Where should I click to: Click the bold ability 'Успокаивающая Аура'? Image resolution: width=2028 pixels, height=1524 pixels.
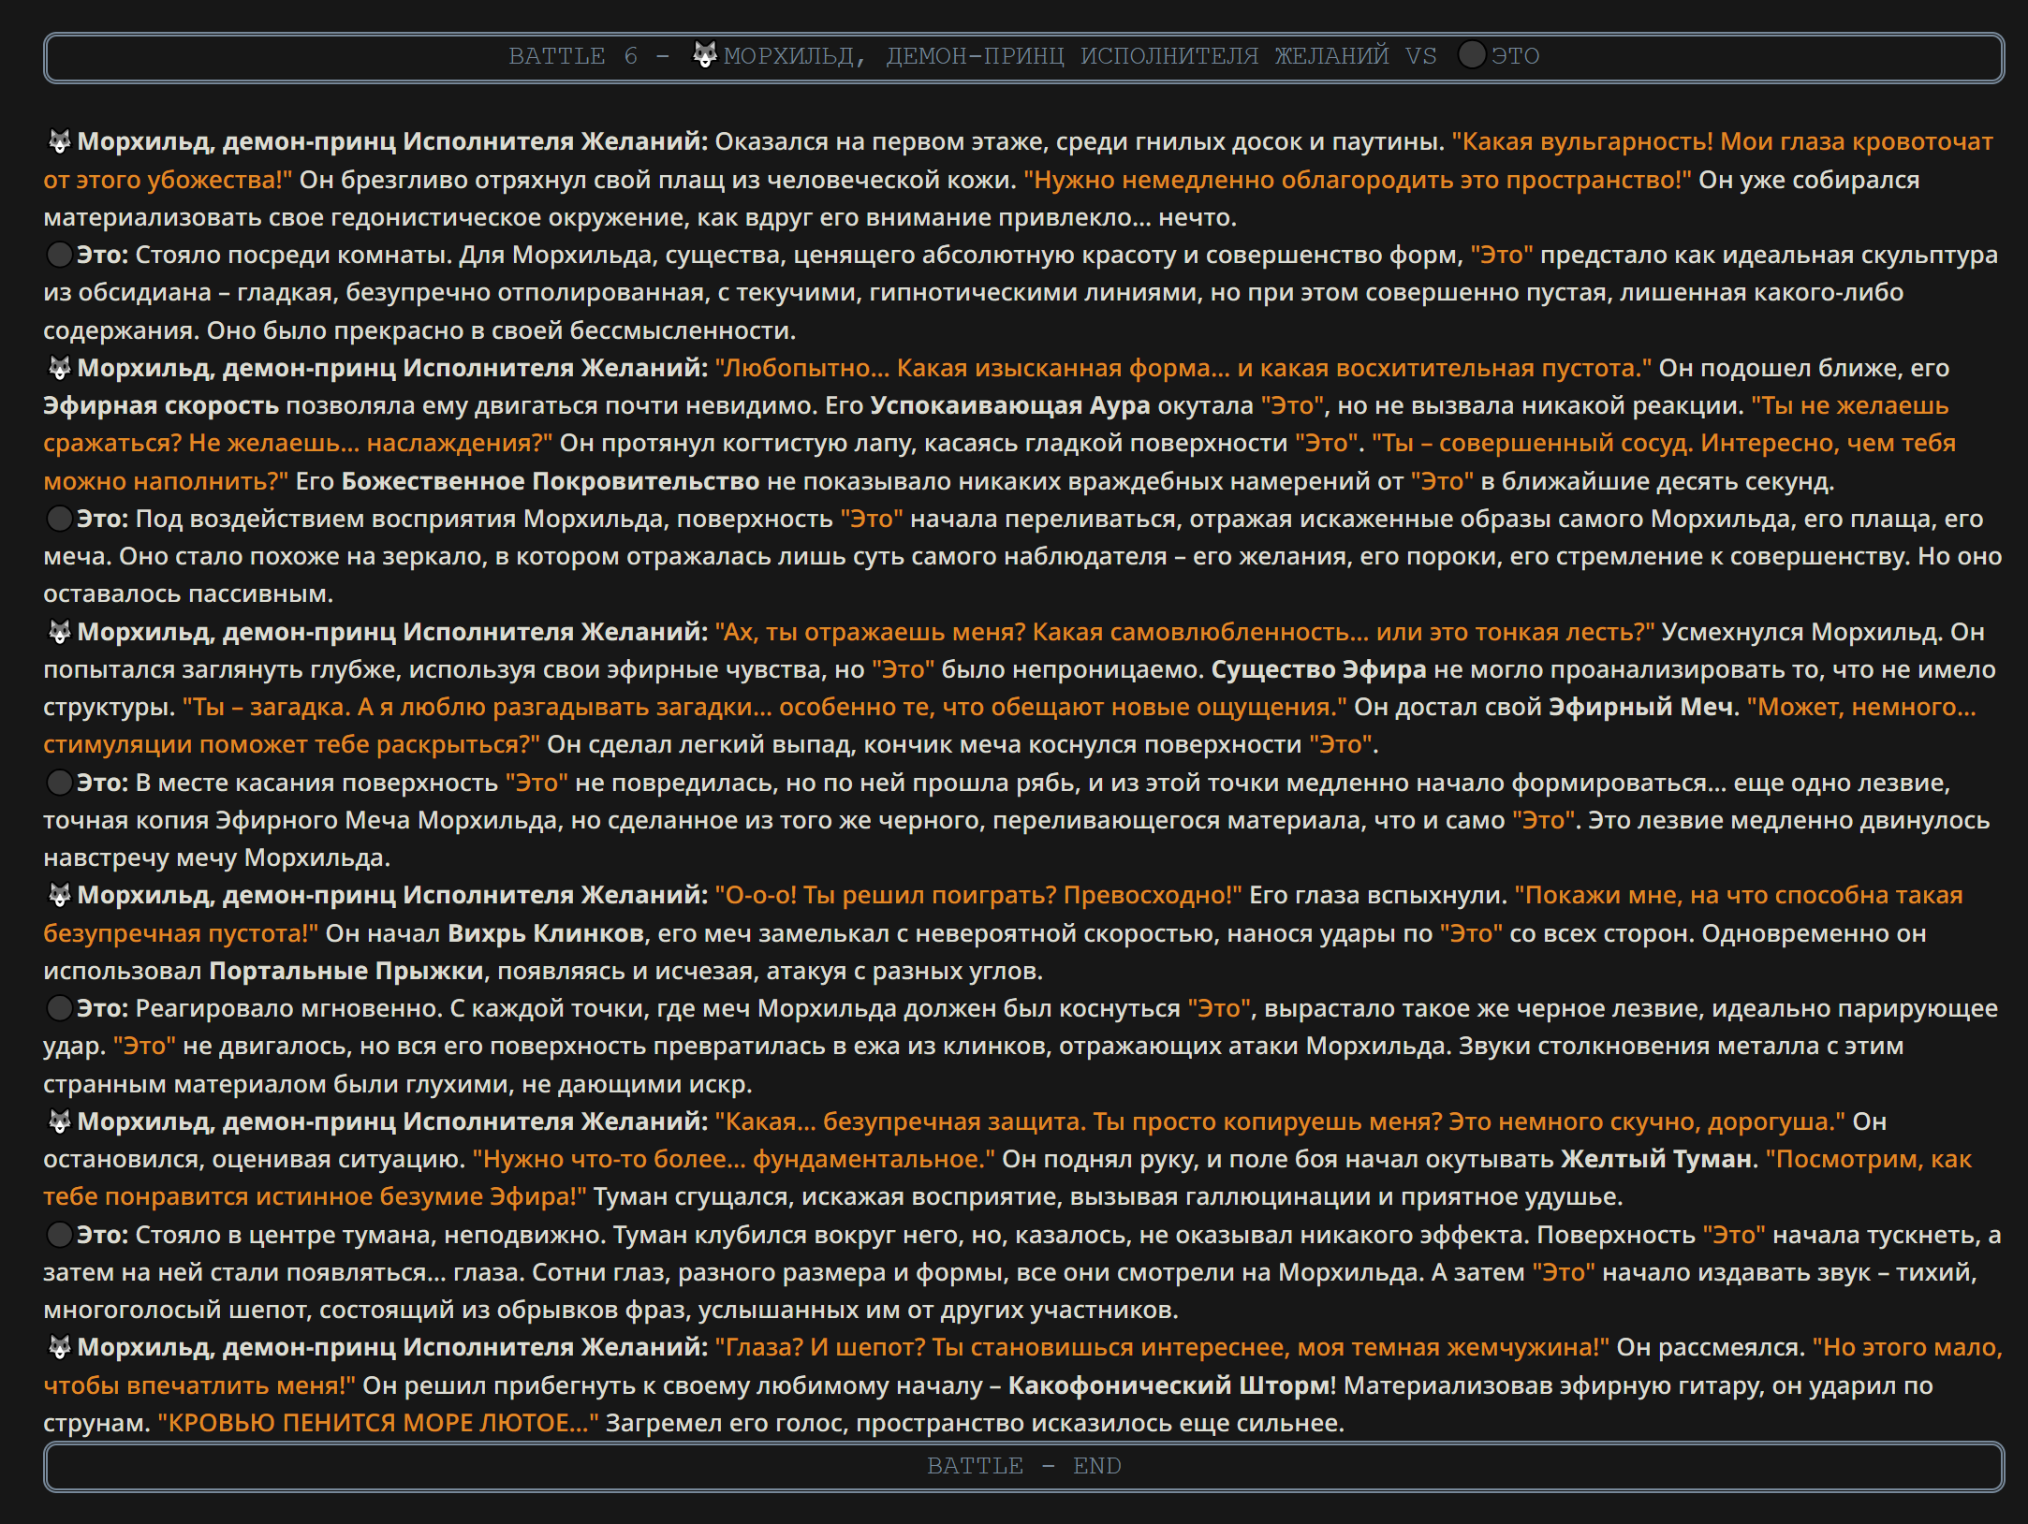pos(1010,405)
